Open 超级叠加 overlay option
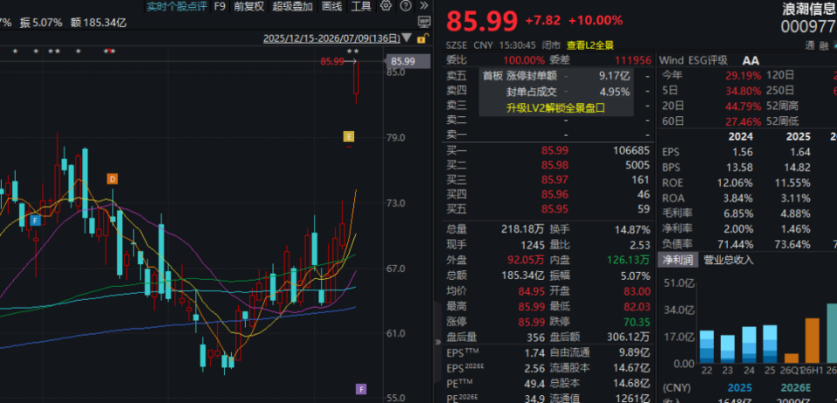 click(292, 6)
